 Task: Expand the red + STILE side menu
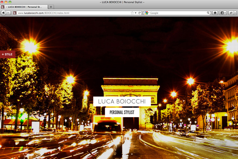pos(7,54)
